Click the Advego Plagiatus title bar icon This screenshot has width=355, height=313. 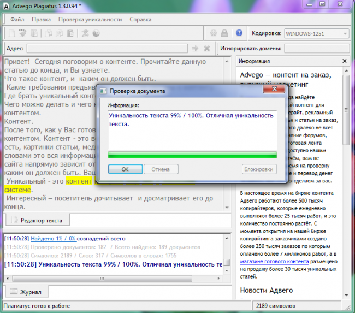[7, 6]
